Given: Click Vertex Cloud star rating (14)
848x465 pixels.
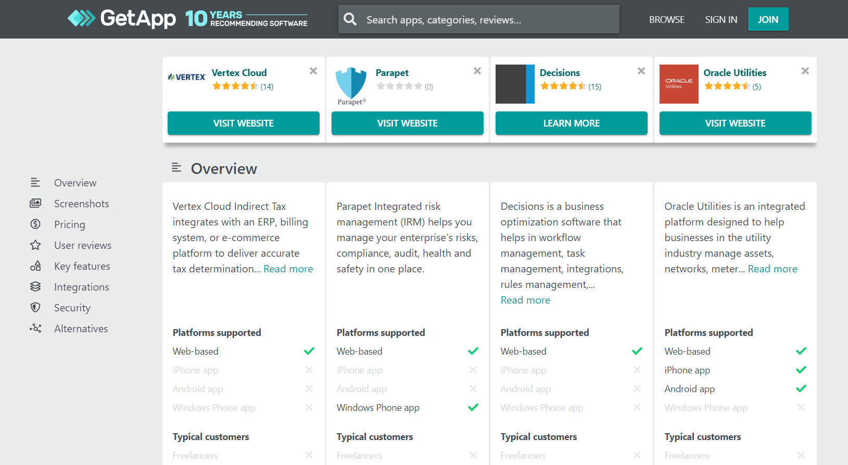Looking at the screenshot, I should point(243,86).
